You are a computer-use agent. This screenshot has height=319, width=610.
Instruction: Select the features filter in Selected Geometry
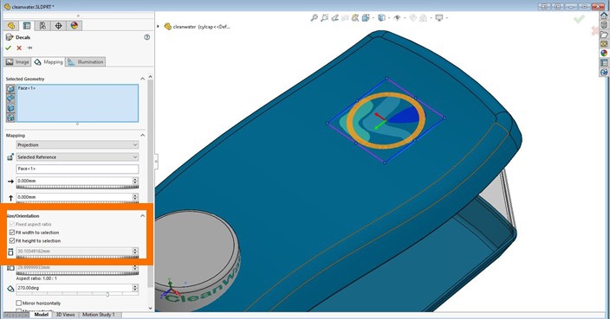pos(10,118)
